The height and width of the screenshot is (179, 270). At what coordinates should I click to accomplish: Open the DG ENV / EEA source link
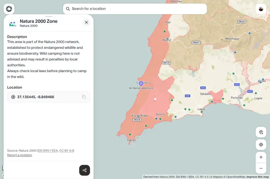point(48,151)
